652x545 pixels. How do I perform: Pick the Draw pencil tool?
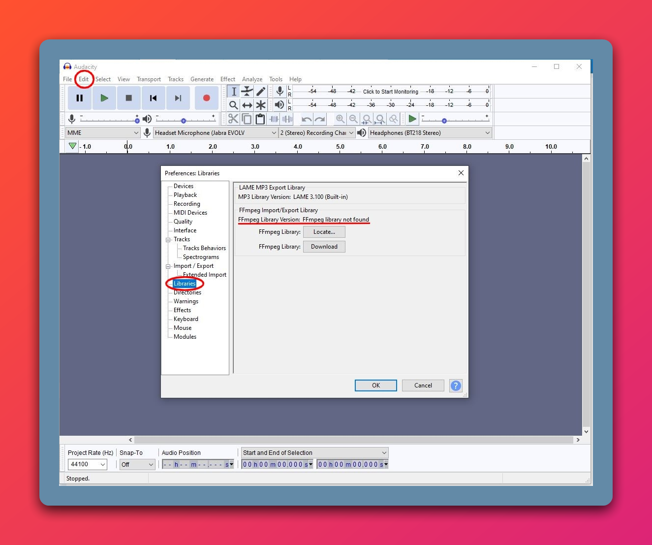pyautogui.click(x=261, y=91)
